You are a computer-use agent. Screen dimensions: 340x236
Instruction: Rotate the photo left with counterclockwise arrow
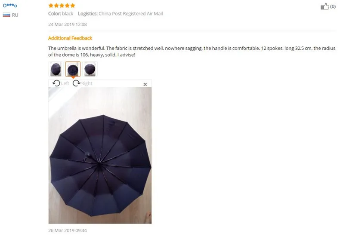[56, 83]
